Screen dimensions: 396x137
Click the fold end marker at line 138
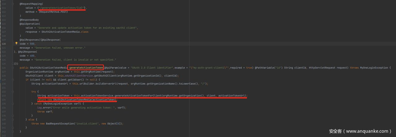[13, 115]
